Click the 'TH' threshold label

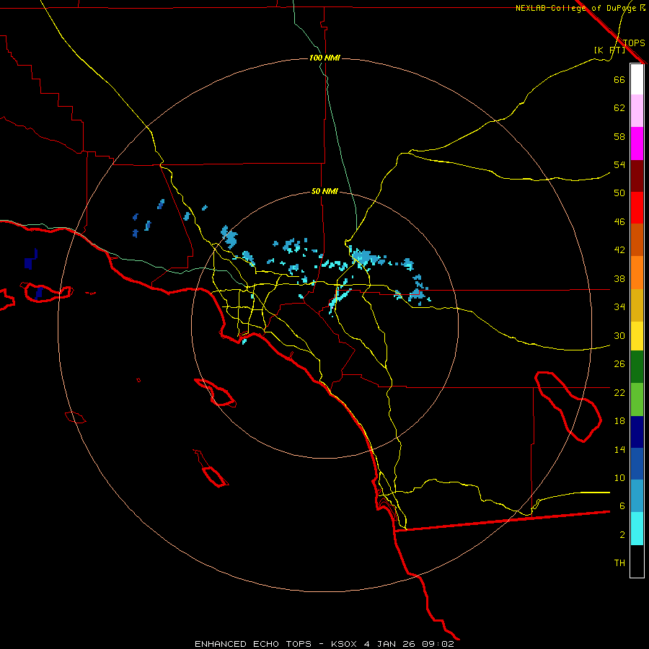tap(619, 563)
